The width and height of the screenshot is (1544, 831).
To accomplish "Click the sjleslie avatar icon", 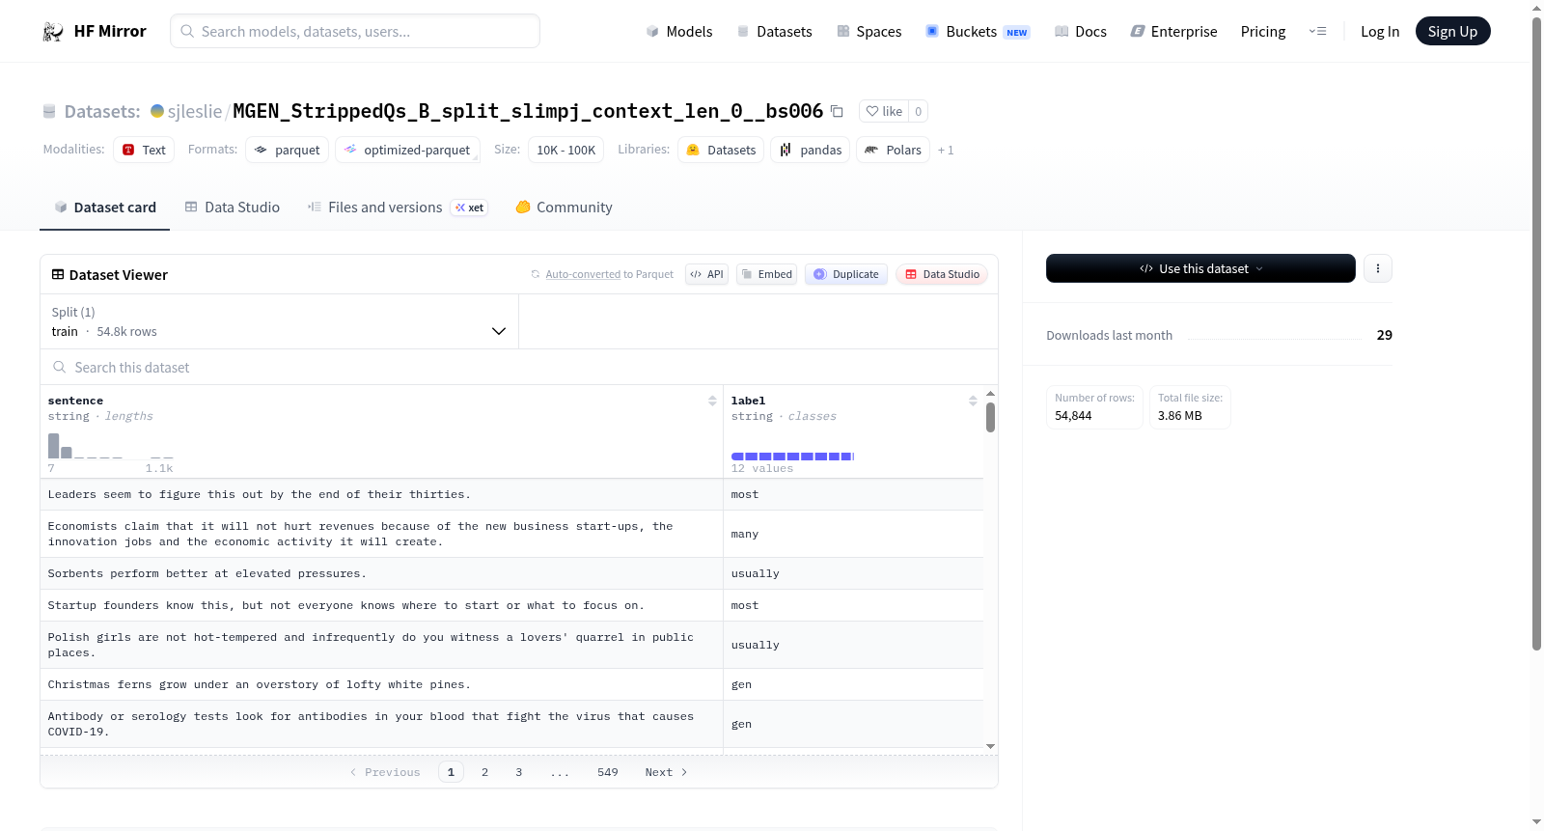I will point(157,111).
